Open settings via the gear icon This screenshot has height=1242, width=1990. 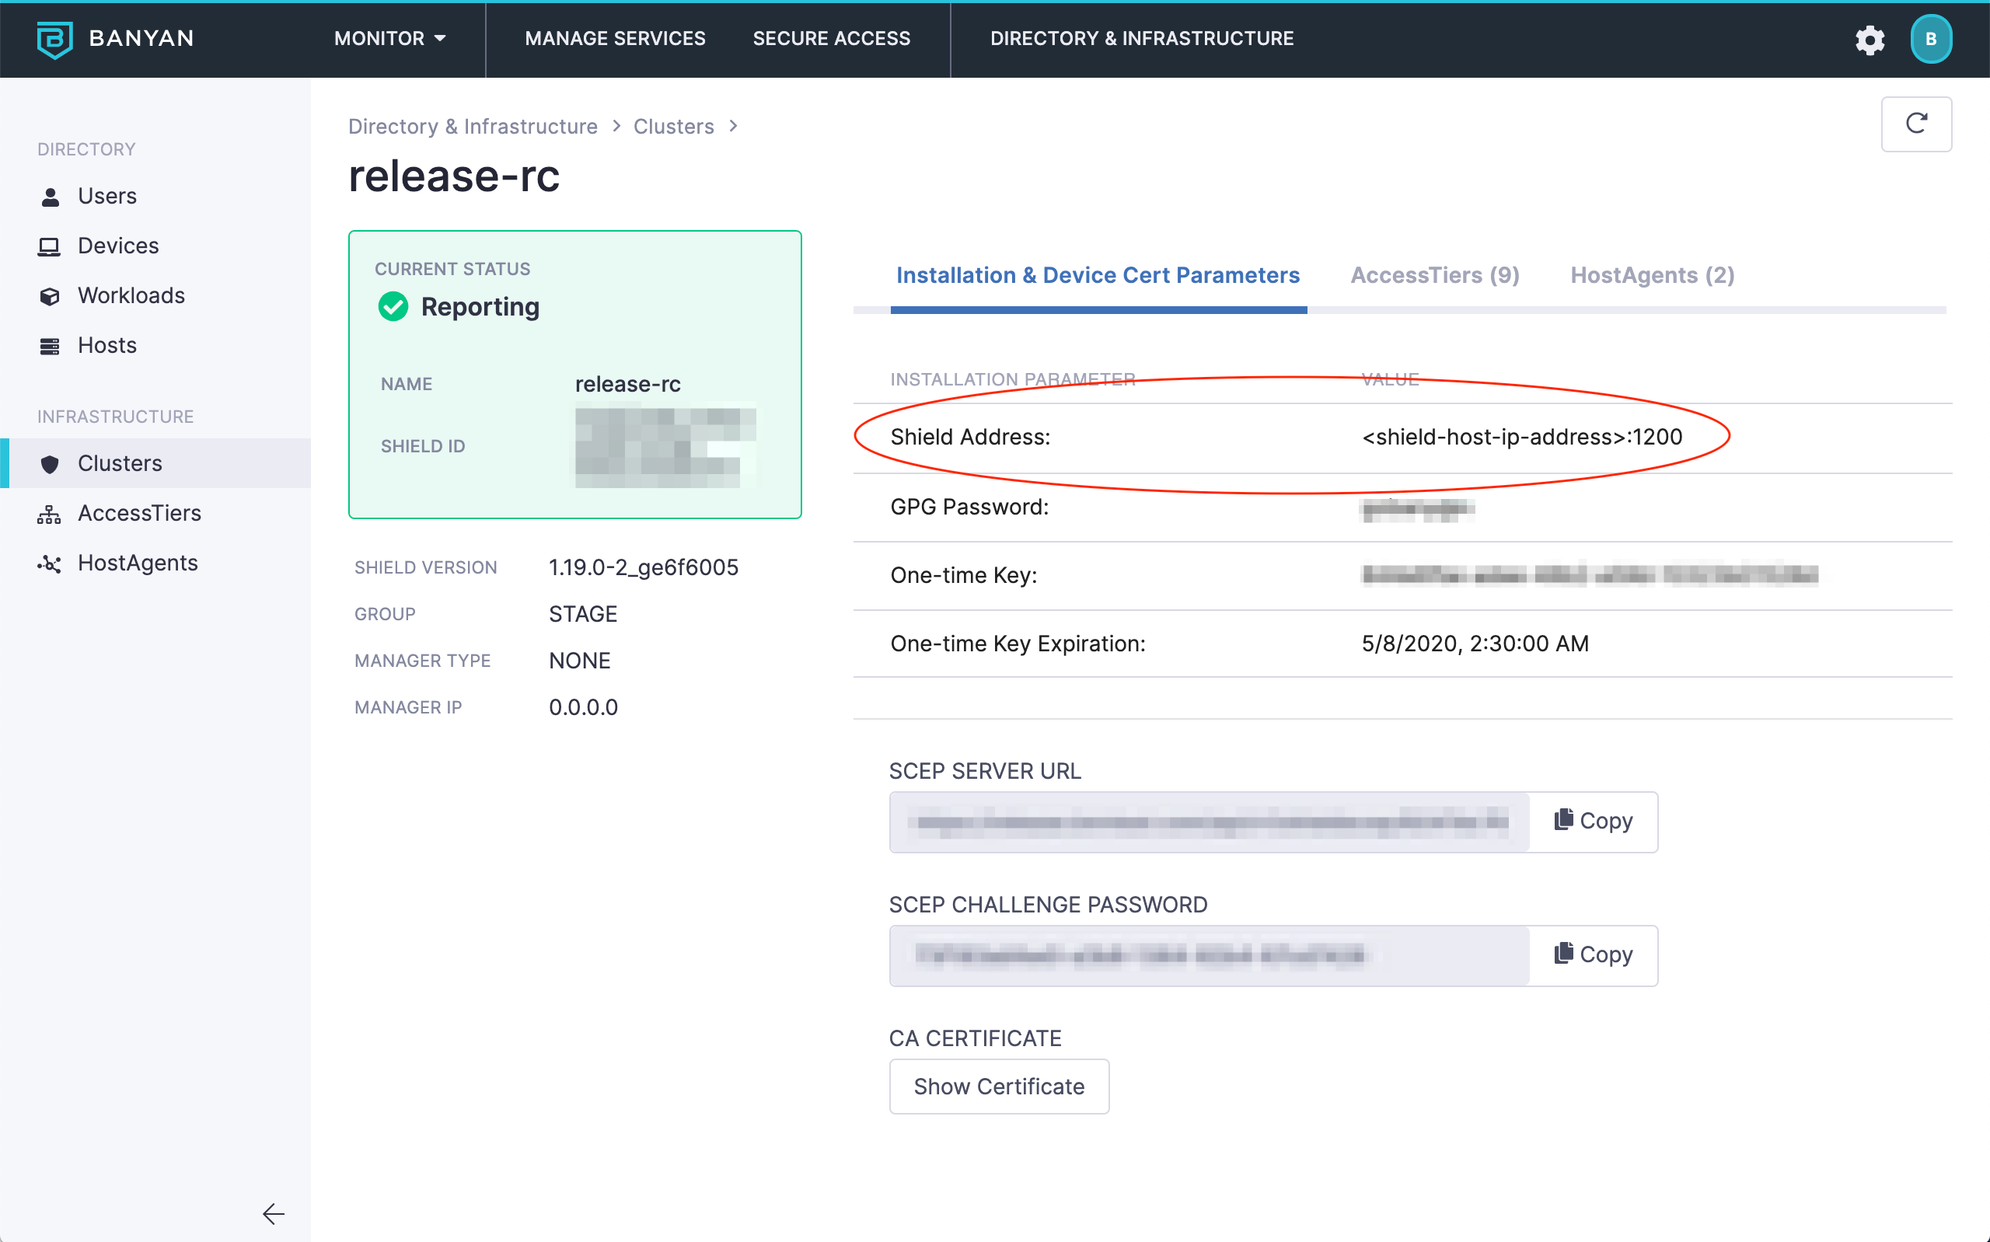1870,40
